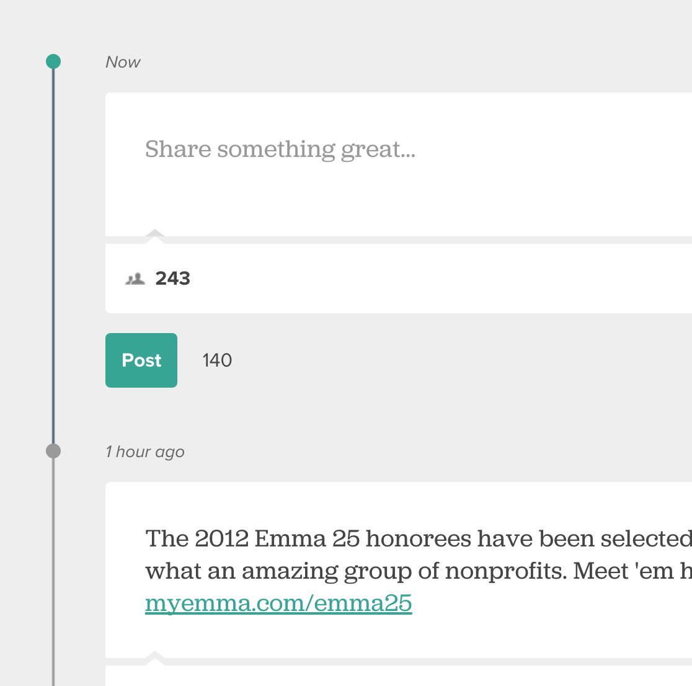Click the 140 character counter

coord(217,360)
